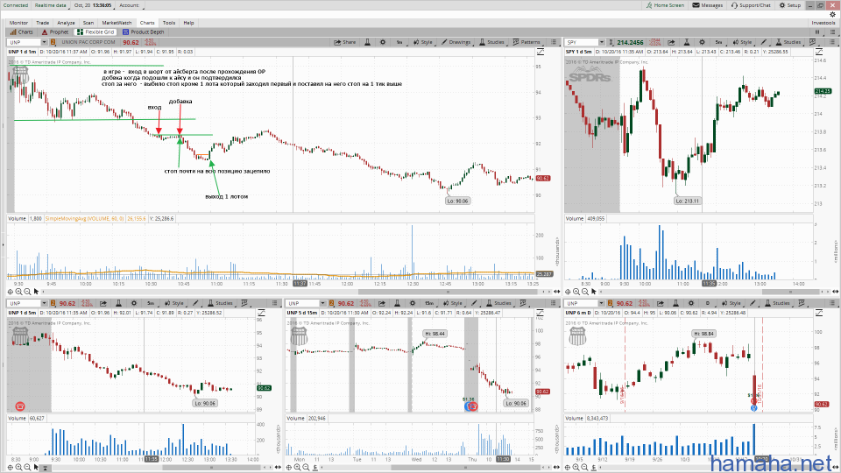Click the flask icon on main UNP chart
The image size is (841, 473).
pyautogui.click(x=367, y=42)
